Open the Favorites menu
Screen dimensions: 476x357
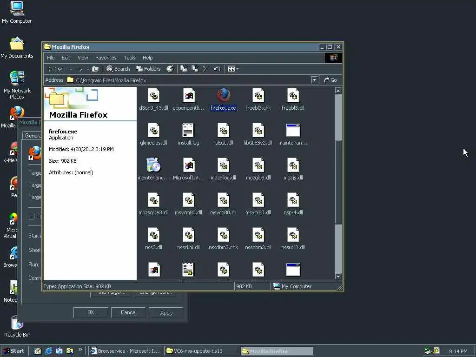coord(106,58)
